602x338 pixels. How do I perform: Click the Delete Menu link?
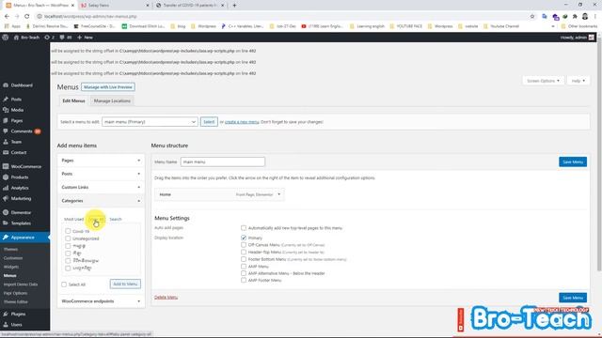tap(166, 298)
